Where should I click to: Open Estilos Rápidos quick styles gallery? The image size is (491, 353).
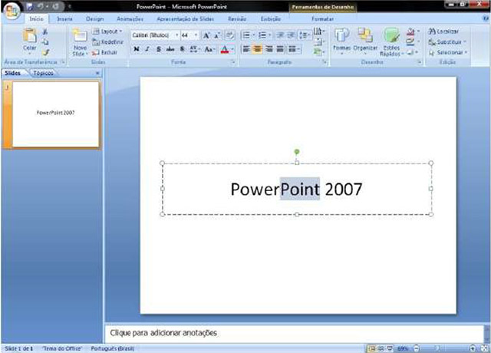[391, 42]
